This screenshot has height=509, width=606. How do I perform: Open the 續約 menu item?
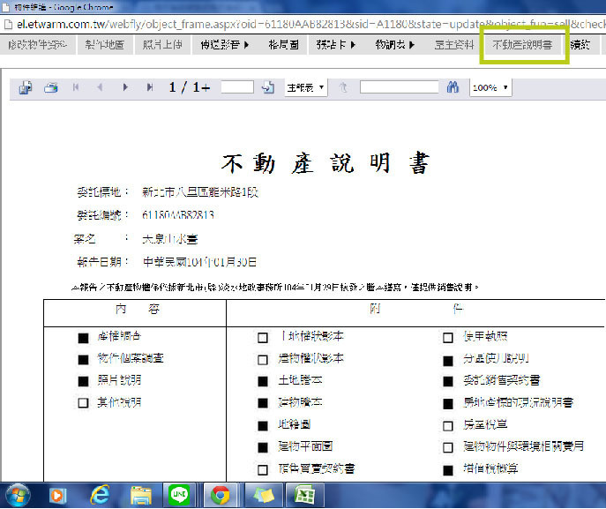pos(580,45)
